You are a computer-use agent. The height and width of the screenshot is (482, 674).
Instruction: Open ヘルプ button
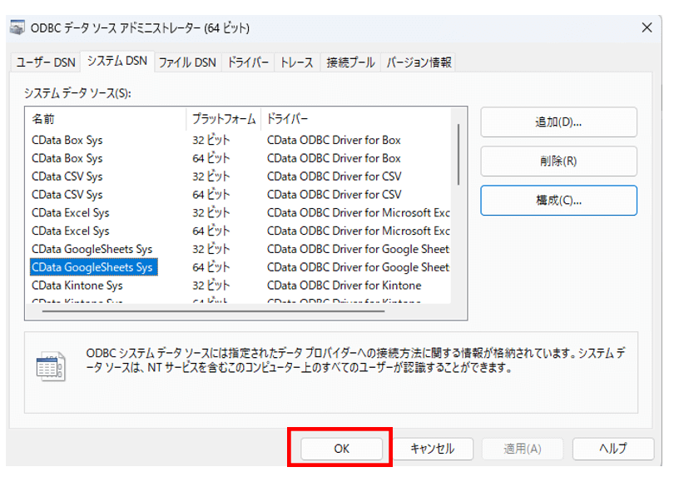[x=613, y=449]
